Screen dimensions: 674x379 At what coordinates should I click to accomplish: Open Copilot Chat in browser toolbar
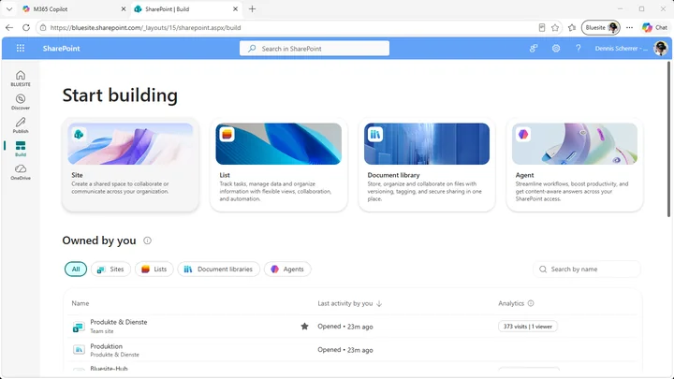[x=655, y=27]
